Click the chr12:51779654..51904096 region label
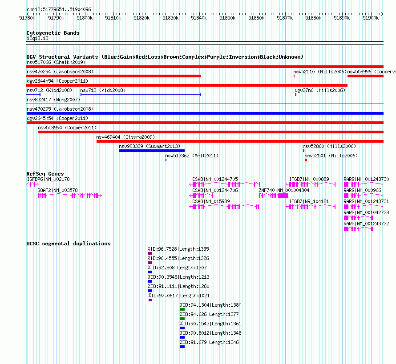The width and height of the screenshot is (396, 364). [x=59, y=9]
